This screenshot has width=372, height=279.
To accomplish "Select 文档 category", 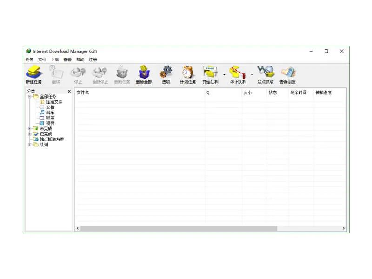I will 50,107.
